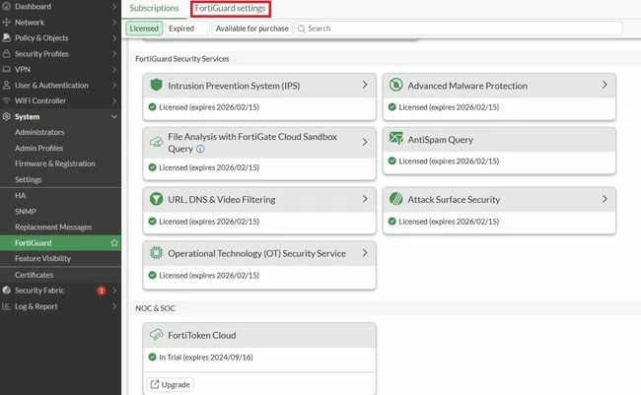This screenshot has width=641, height=395.
Task: Click the Policy & Objects icon
Action: (x=6, y=37)
